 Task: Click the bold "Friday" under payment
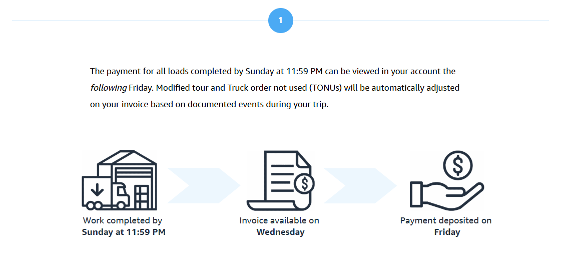click(x=447, y=232)
